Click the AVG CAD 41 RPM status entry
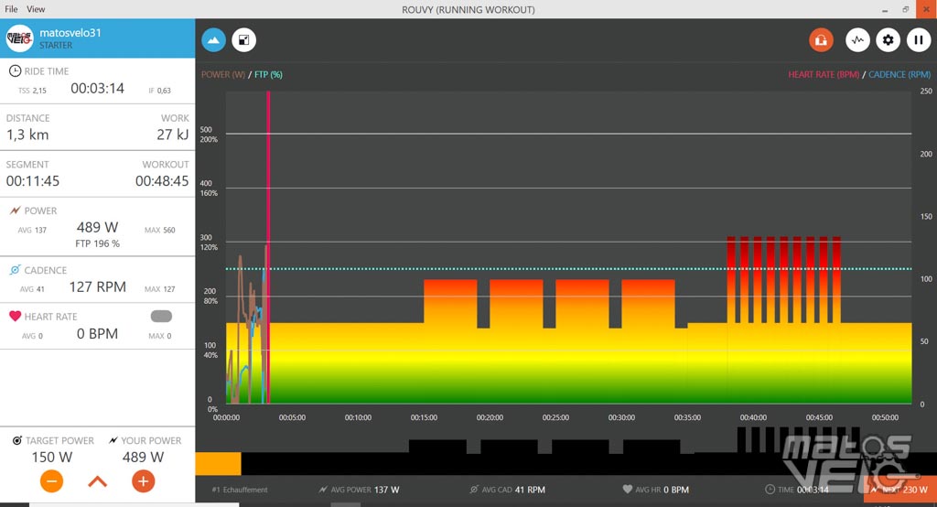Viewport: 937px width, 507px height. pyautogui.click(x=507, y=490)
